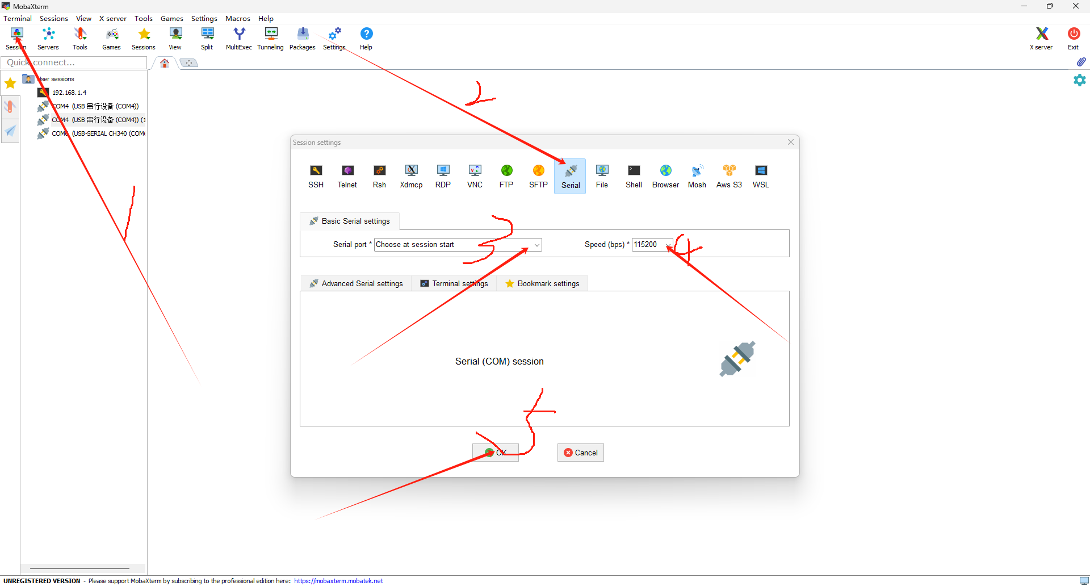Select the Serial session icon
Viewport: 1090px width, 586px height.
coord(571,177)
